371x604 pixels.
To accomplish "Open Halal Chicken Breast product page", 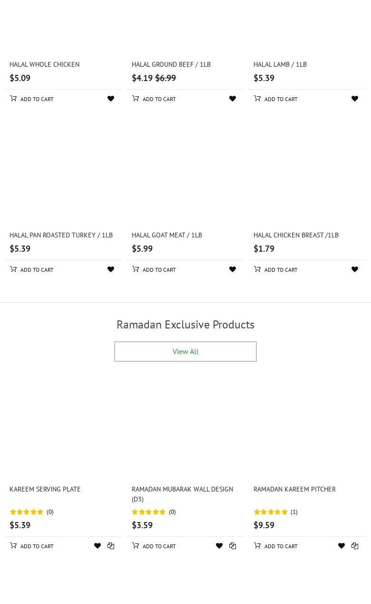I will pyautogui.click(x=296, y=235).
